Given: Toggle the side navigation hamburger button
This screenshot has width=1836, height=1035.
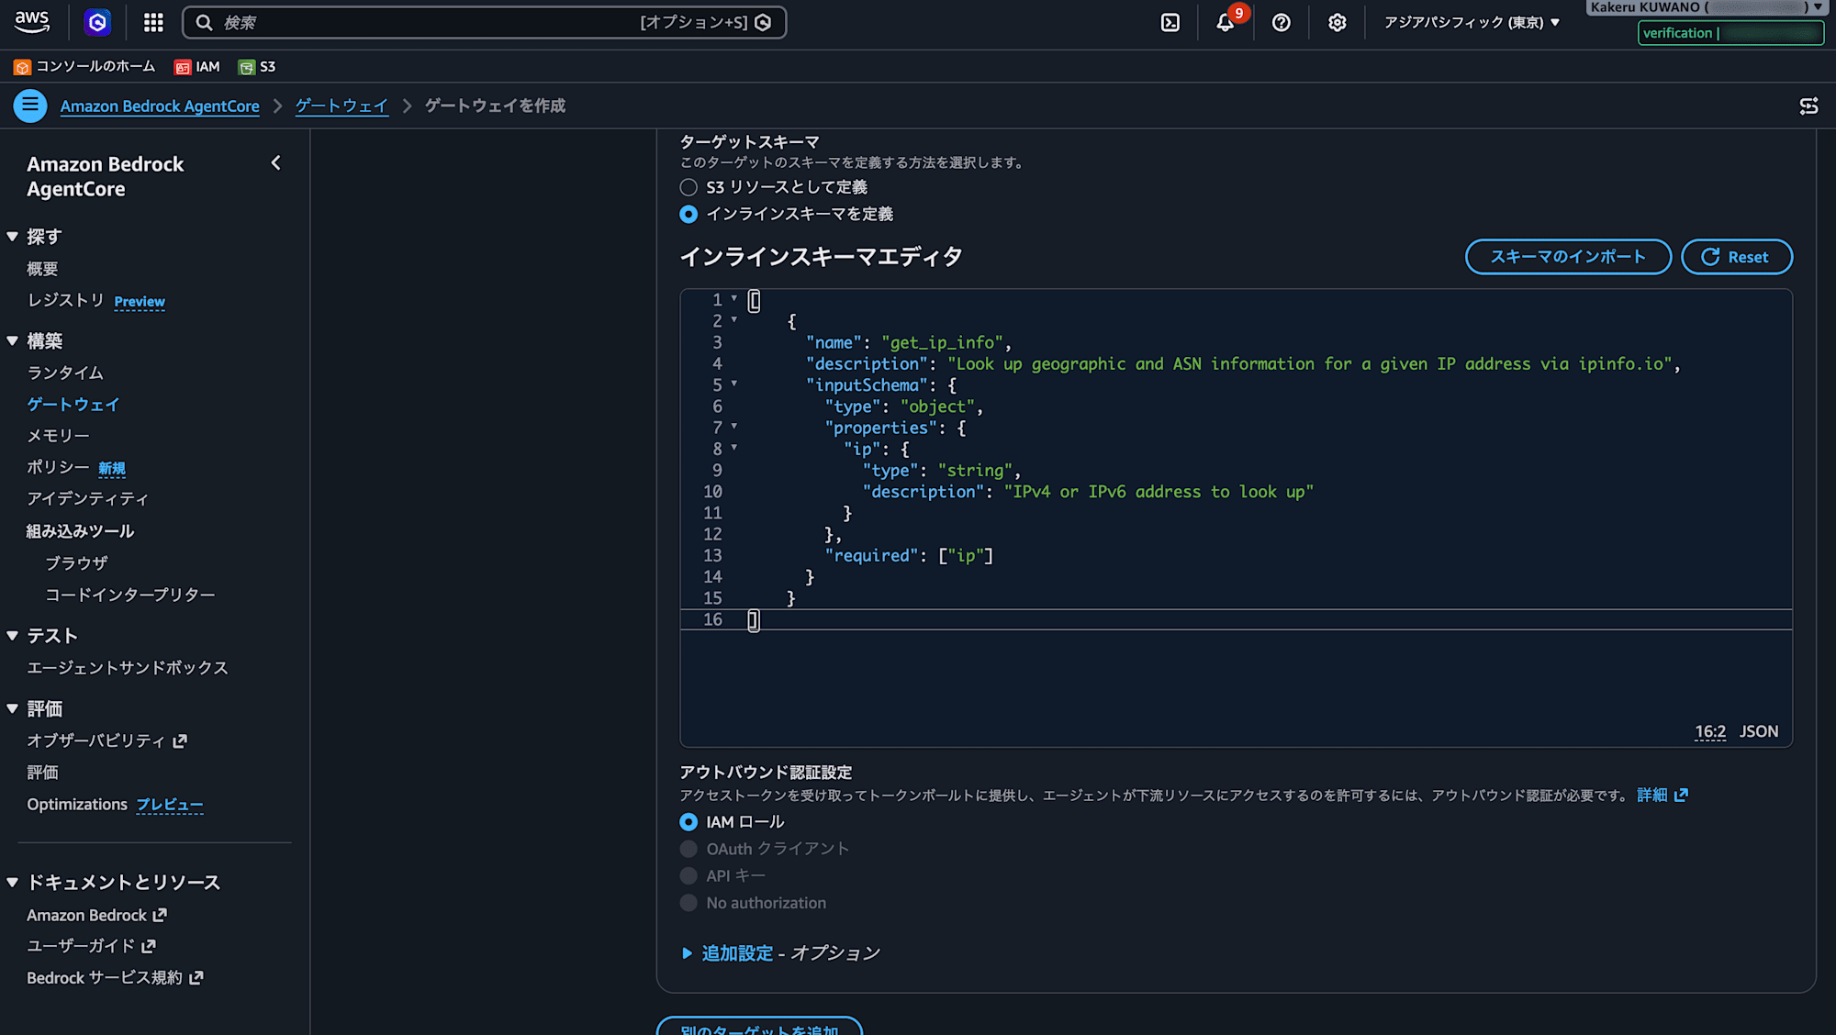Looking at the screenshot, I should (x=30, y=106).
